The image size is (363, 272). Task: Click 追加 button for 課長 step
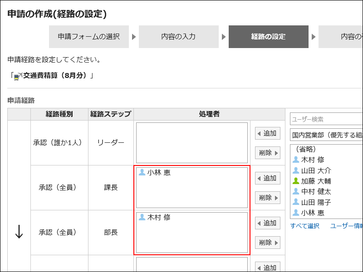pos(268,178)
